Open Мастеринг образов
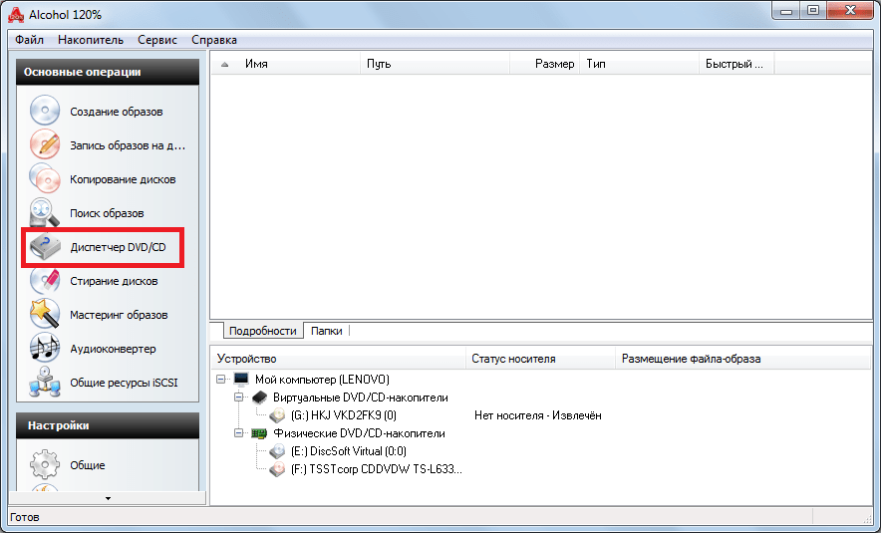This screenshot has height=533, width=881. (x=119, y=315)
